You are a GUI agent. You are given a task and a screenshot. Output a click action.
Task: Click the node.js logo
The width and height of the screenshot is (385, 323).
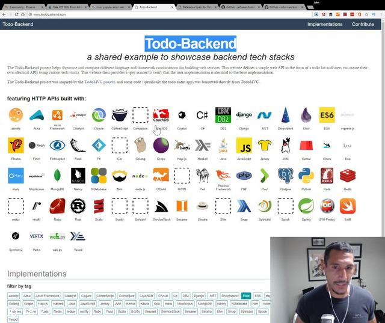click(x=140, y=176)
